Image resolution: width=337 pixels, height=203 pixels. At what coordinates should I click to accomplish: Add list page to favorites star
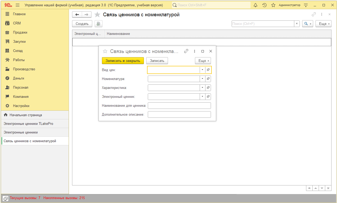[x=97, y=15]
